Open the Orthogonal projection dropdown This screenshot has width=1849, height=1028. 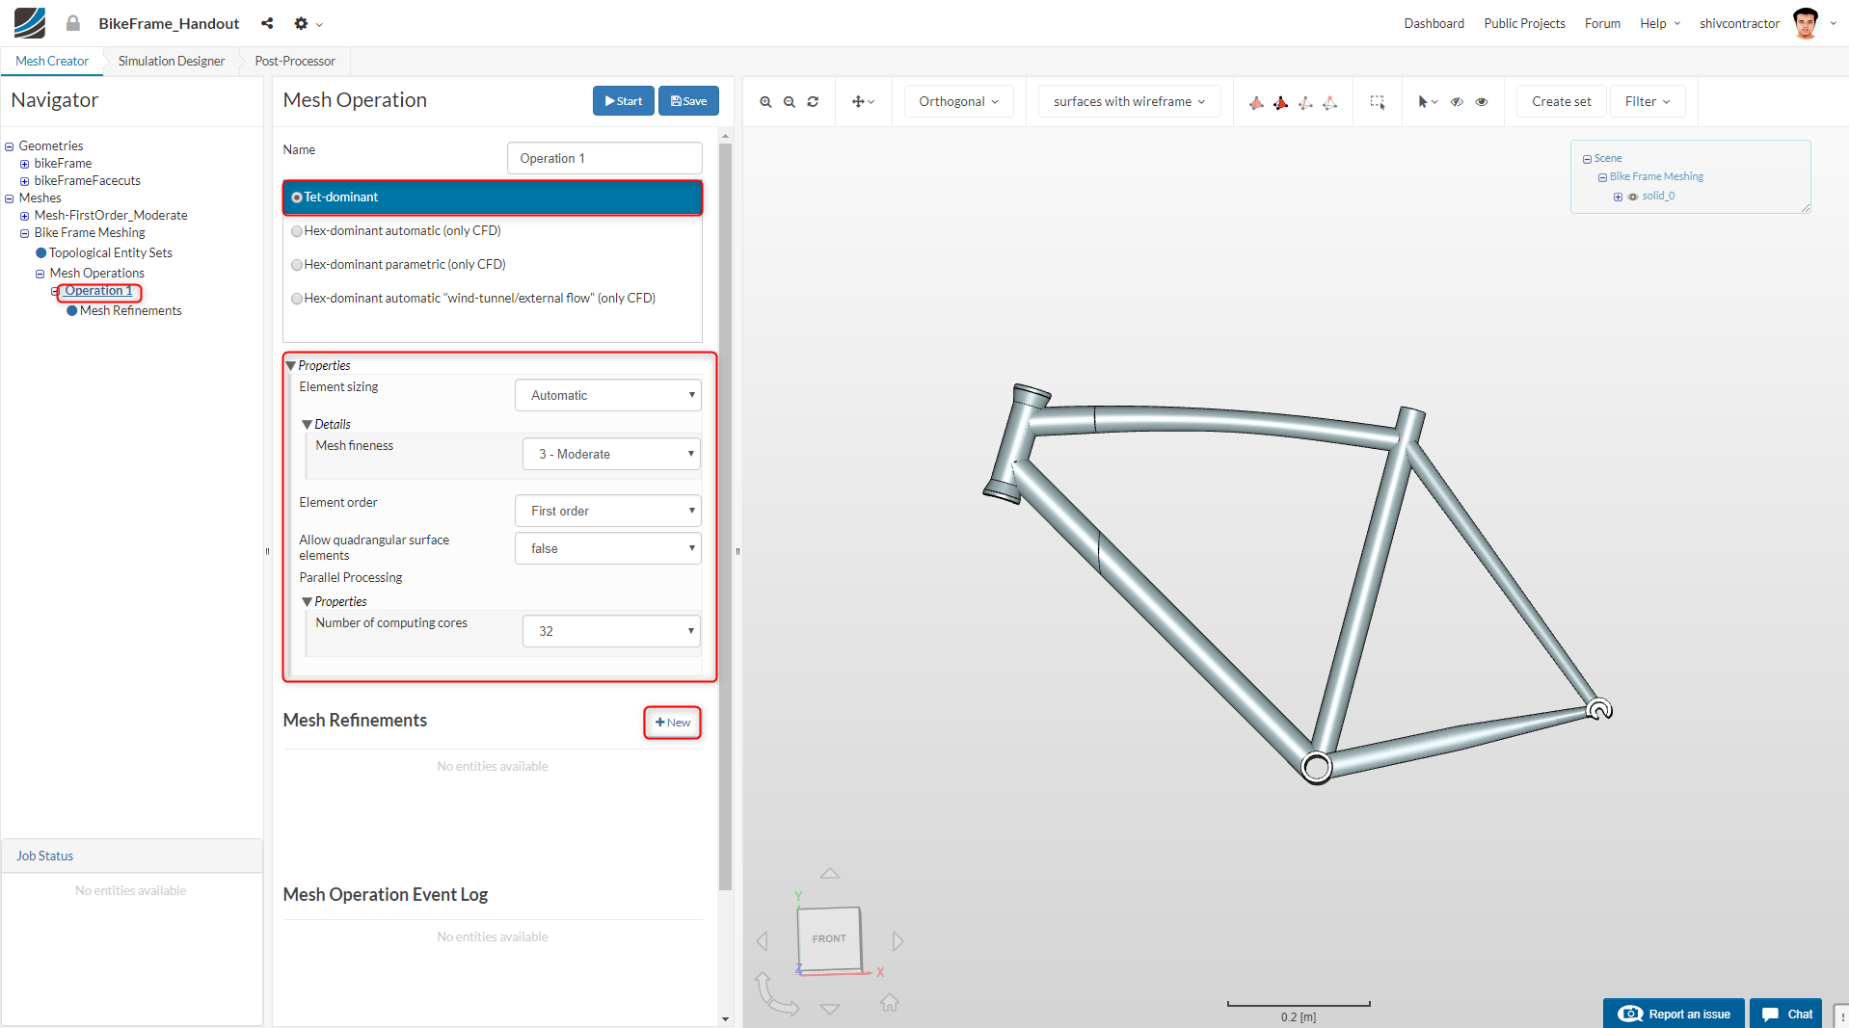(958, 101)
